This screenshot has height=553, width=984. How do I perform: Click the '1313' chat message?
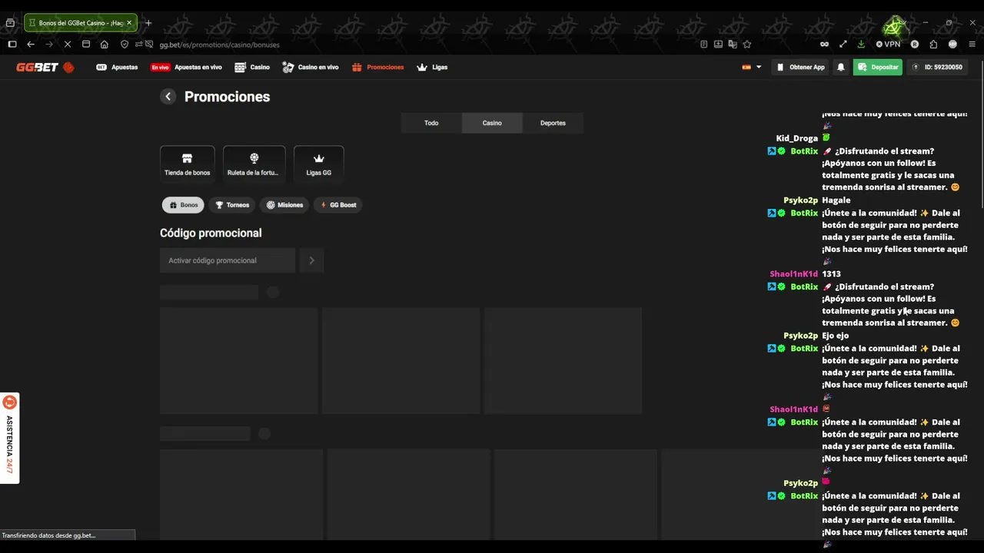pyautogui.click(x=831, y=274)
